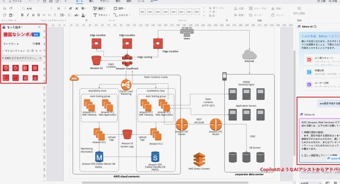Click the Export icon in title bar
The image size is (340, 184).
pyautogui.click(x=57, y=1)
